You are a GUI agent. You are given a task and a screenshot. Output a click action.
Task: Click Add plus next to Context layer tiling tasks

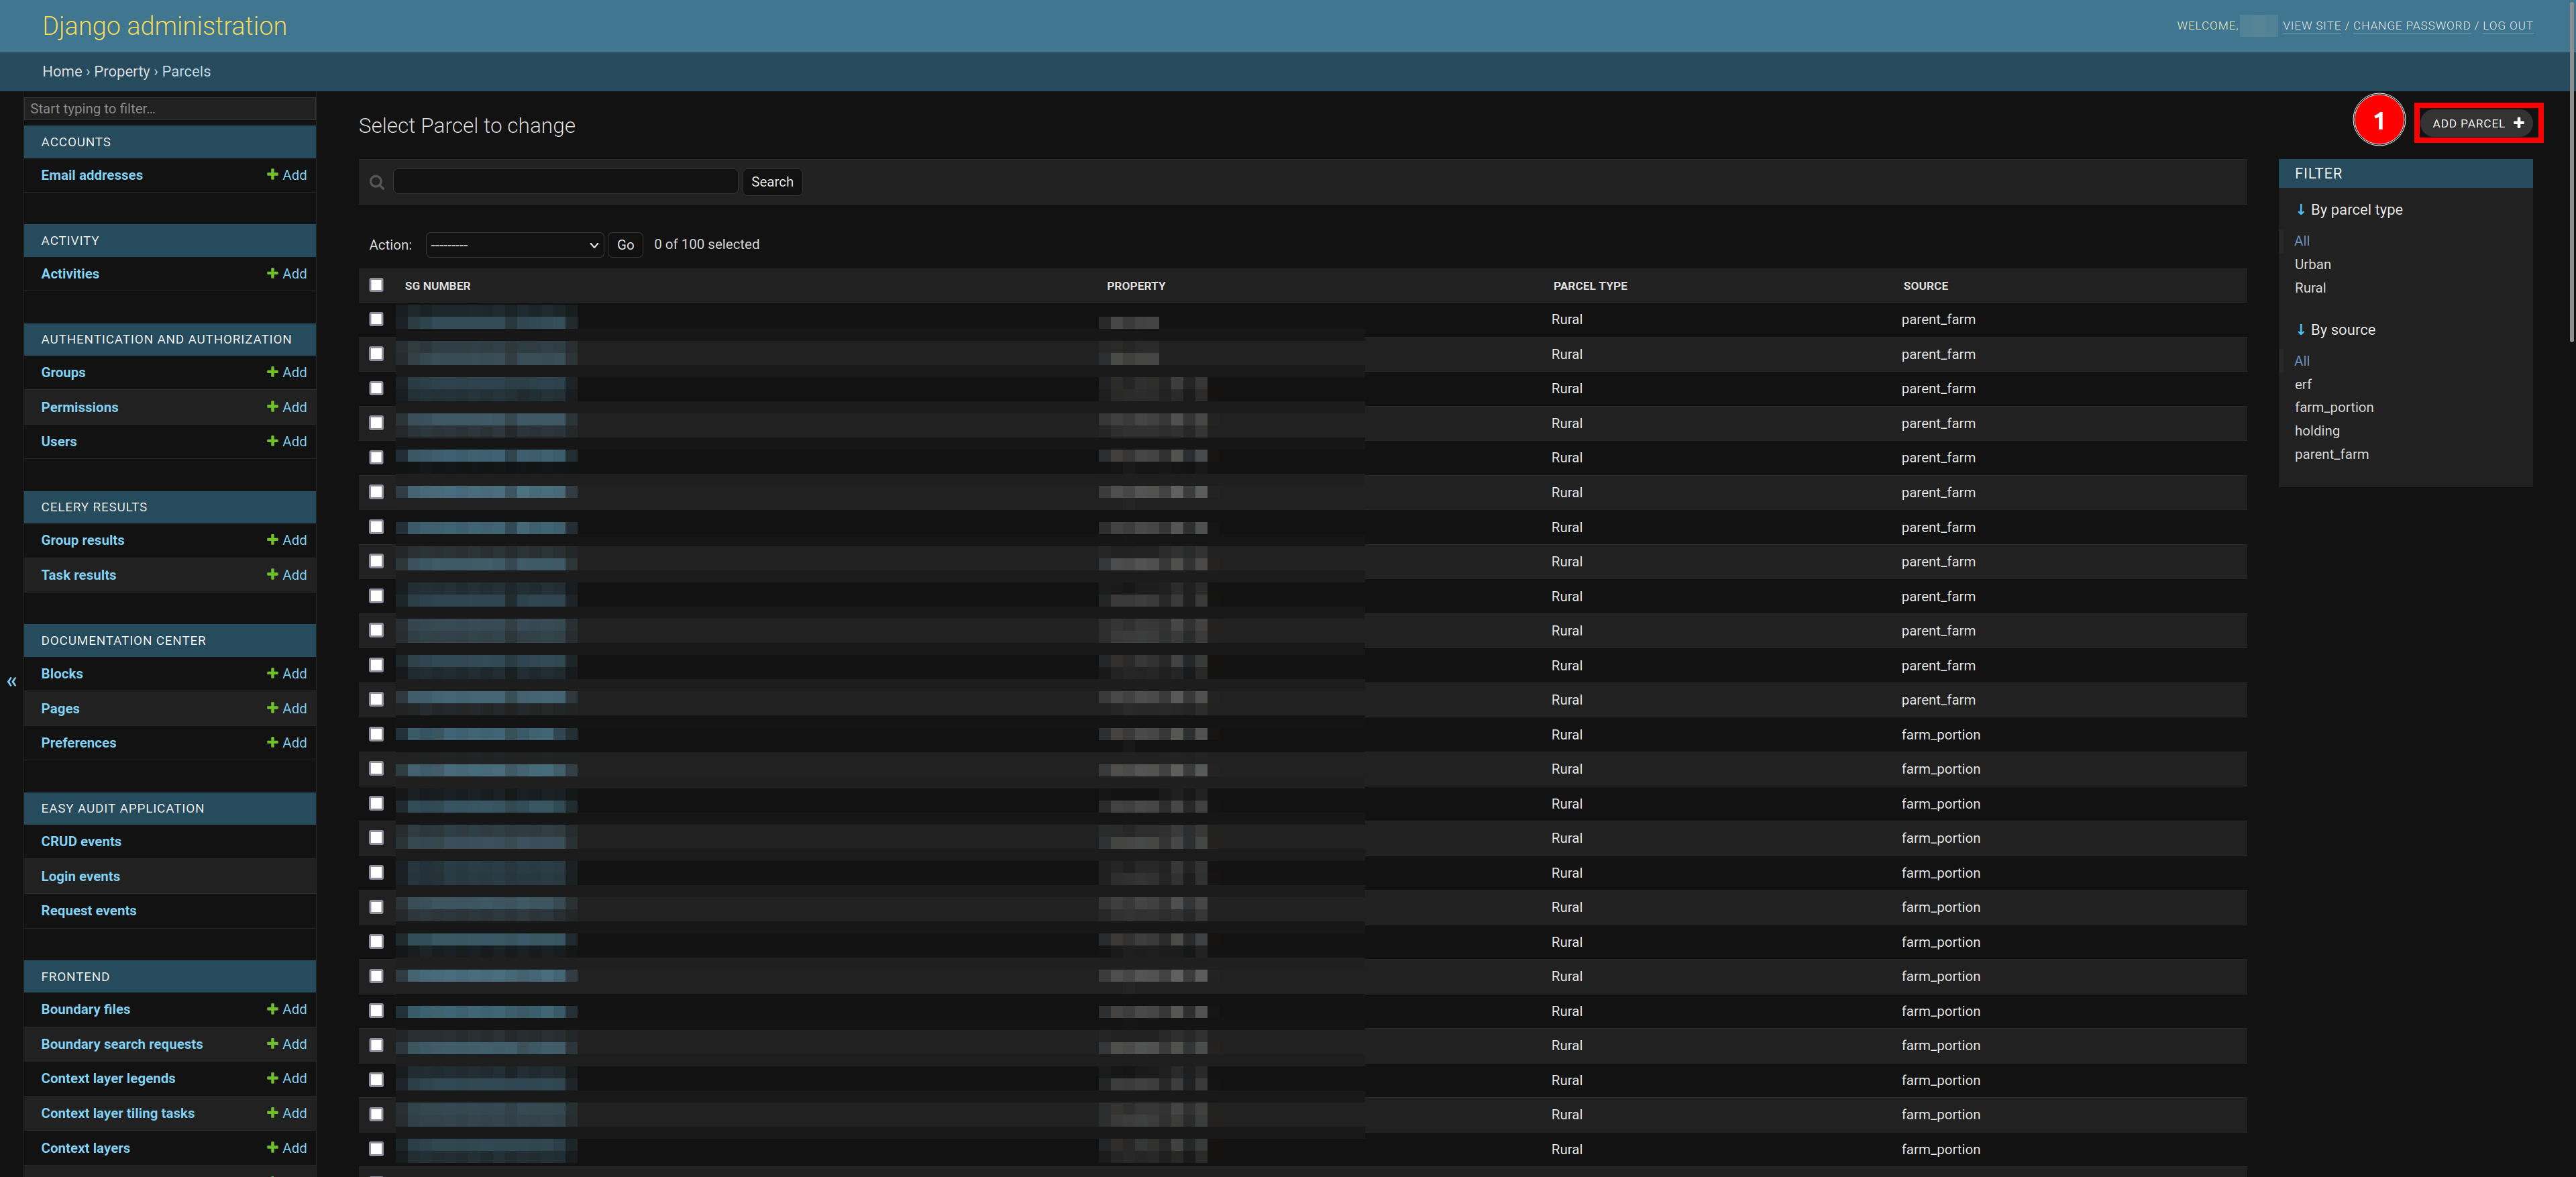(x=286, y=1113)
